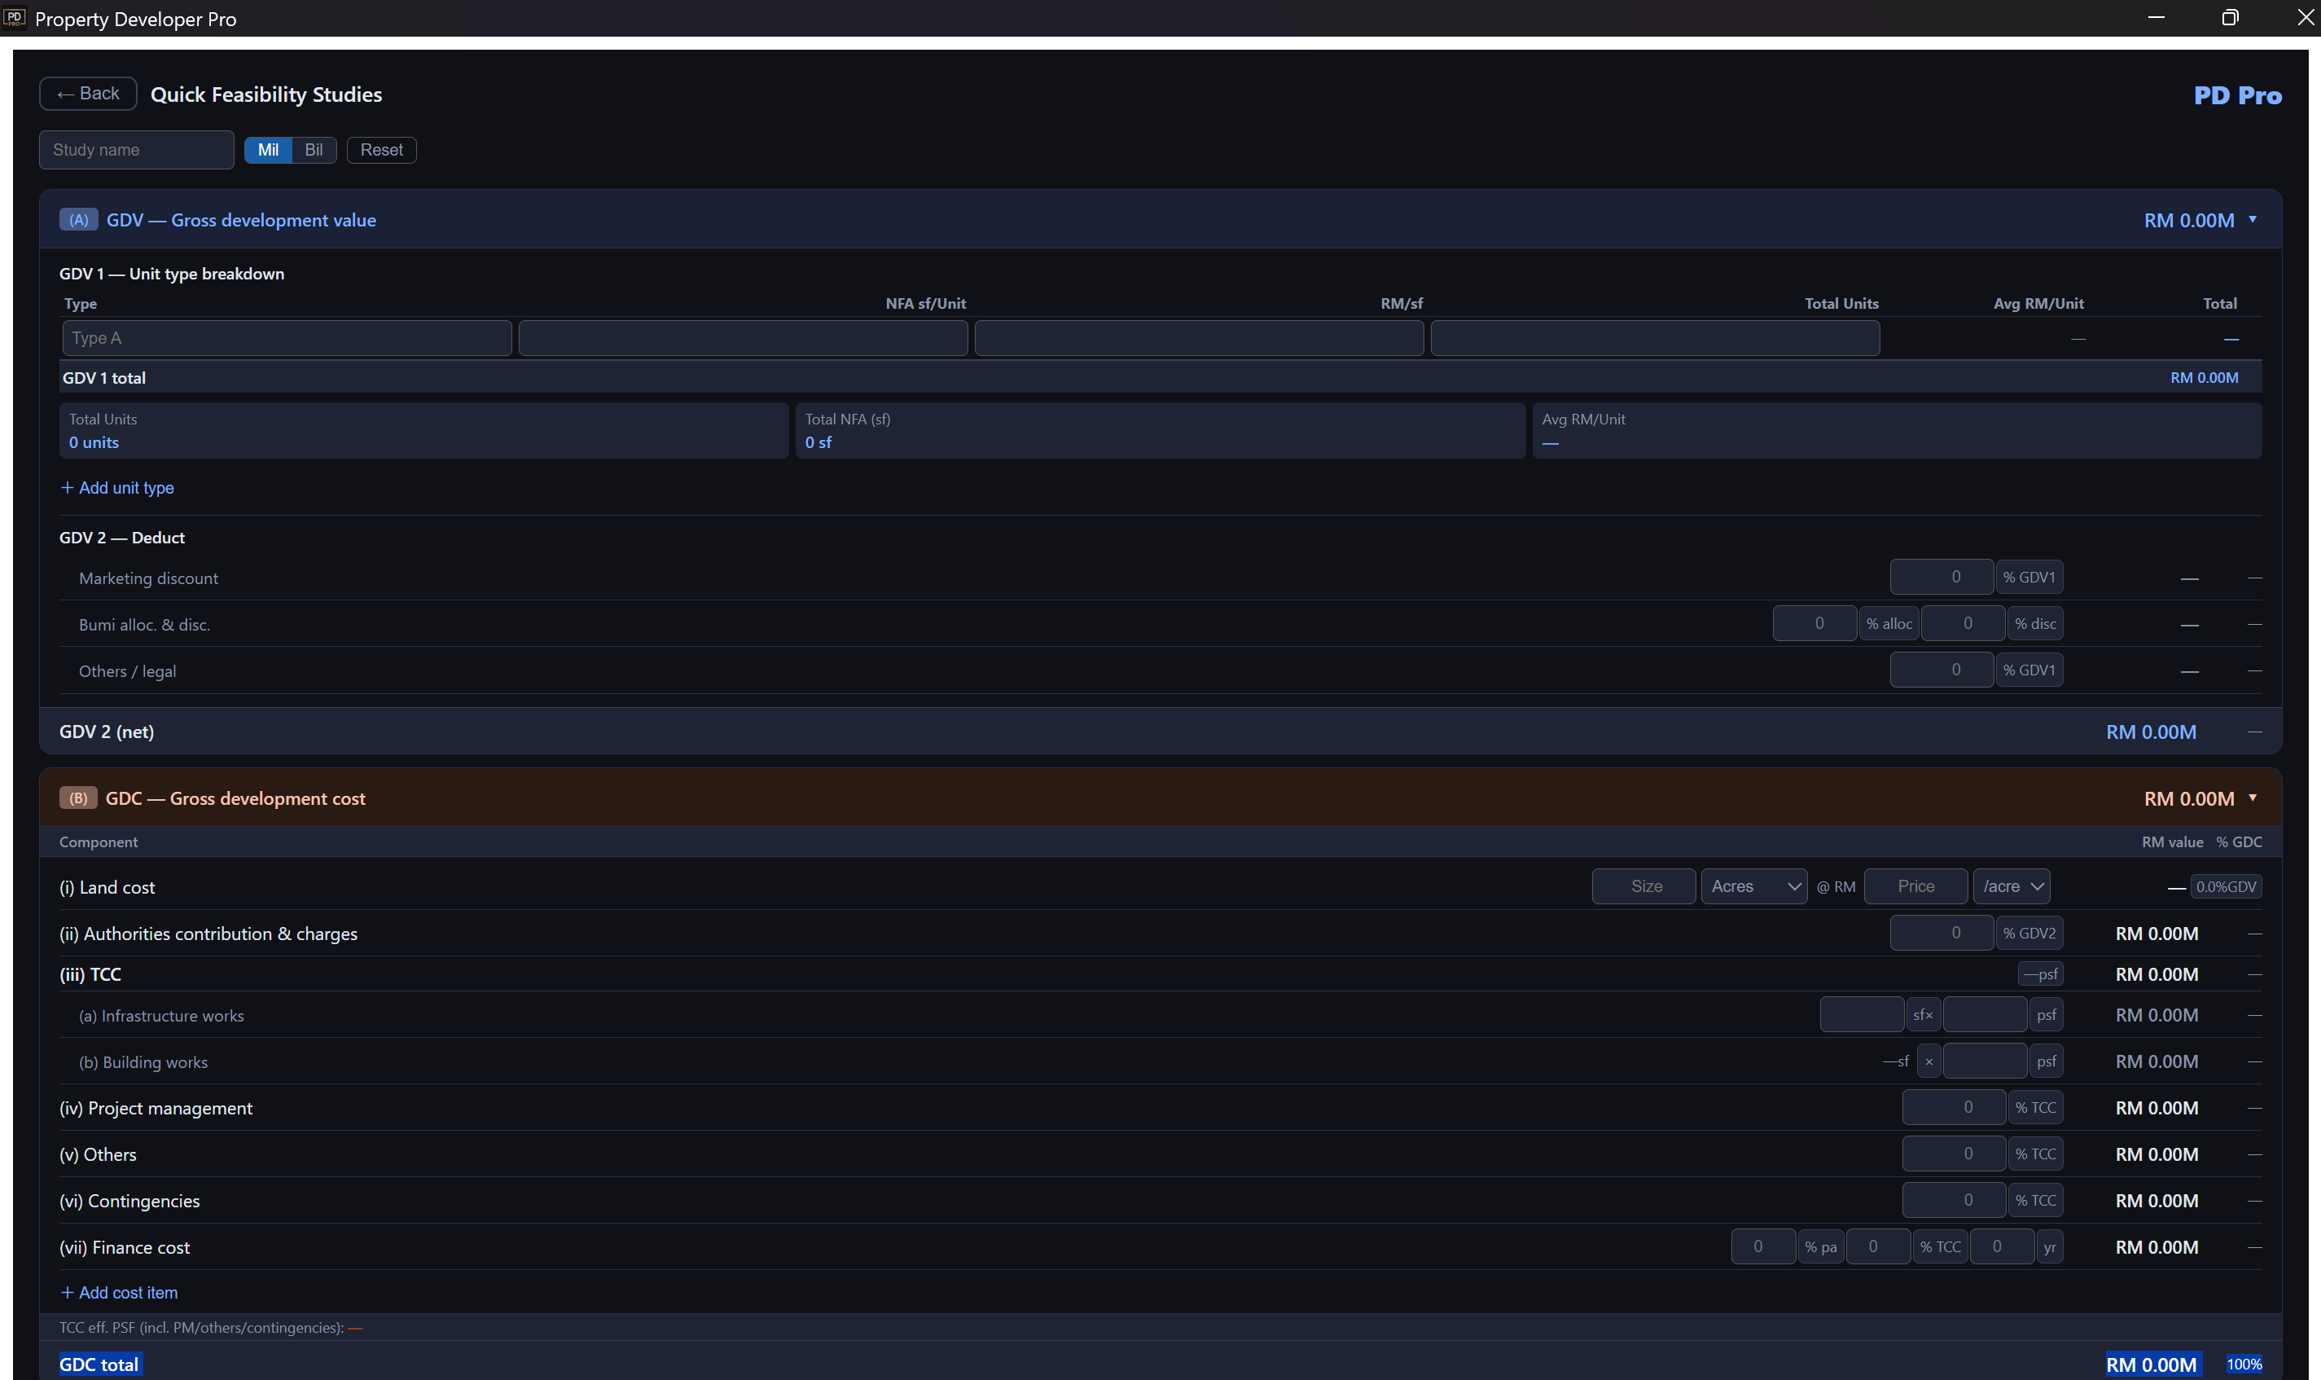
Task: Click the "GDV 2 (net)" row label
Action: 107,732
